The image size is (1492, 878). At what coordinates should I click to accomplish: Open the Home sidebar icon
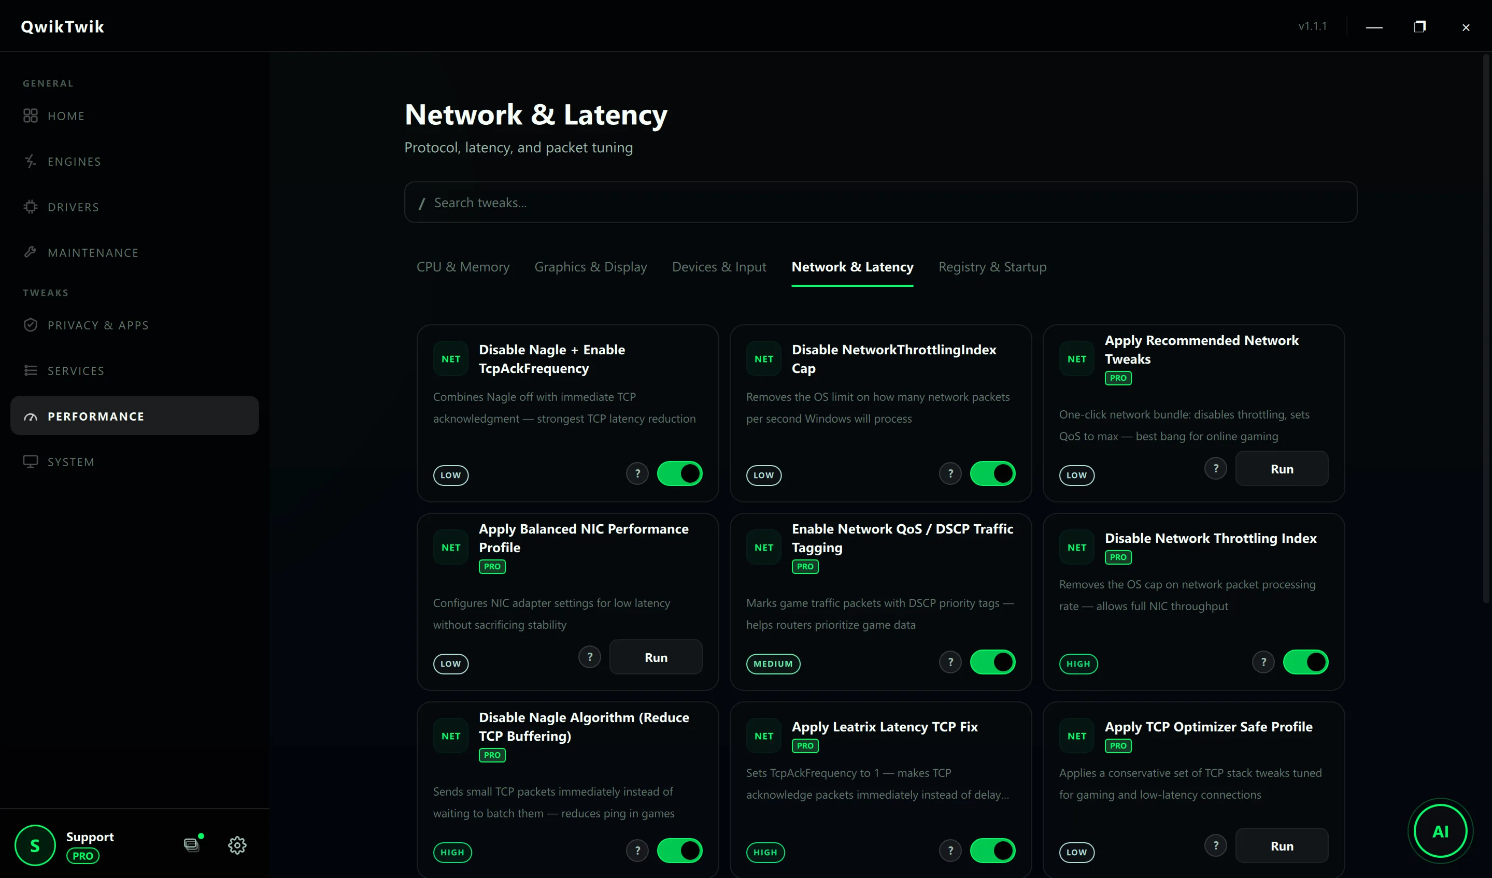[x=30, y=116]
